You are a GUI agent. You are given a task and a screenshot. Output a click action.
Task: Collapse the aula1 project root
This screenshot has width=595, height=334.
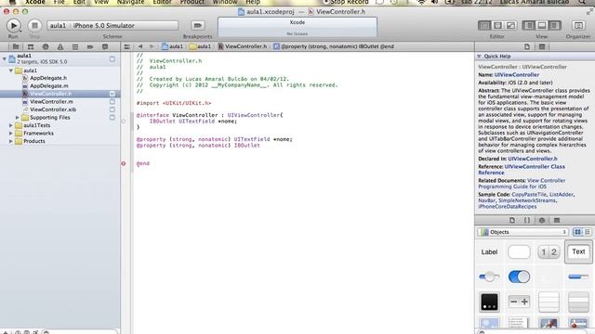point(4,58)
